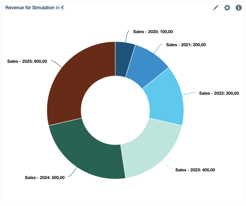Click the leader line of Sales 2025
Screen dimensions: 246x206
coord(56,64)
